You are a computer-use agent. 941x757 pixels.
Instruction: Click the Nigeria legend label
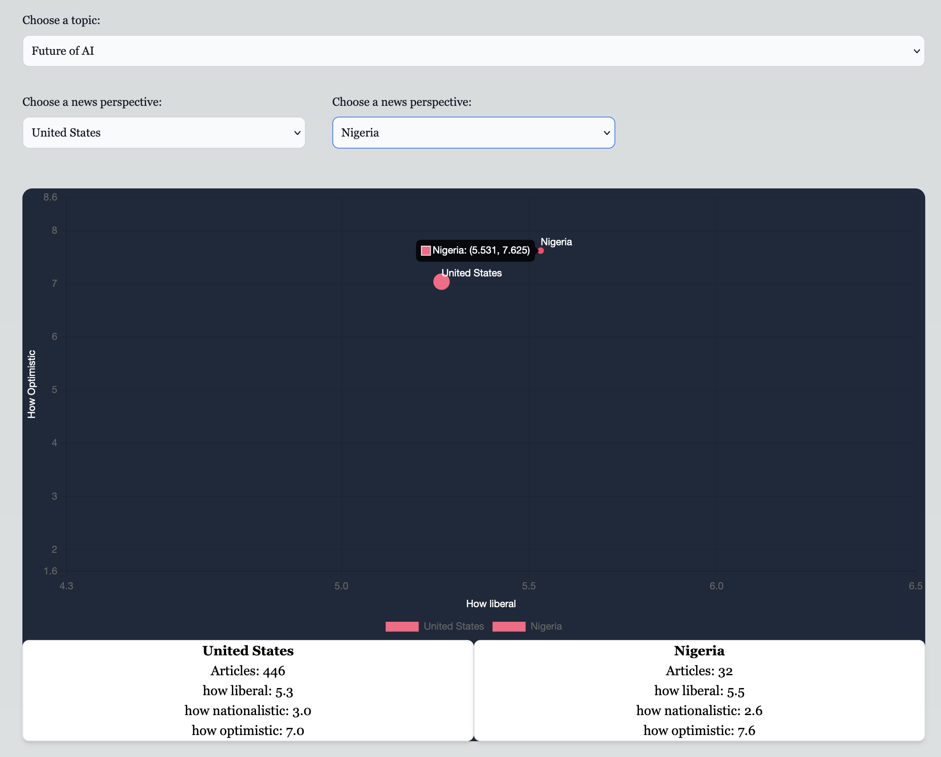[x=546, y=626]
